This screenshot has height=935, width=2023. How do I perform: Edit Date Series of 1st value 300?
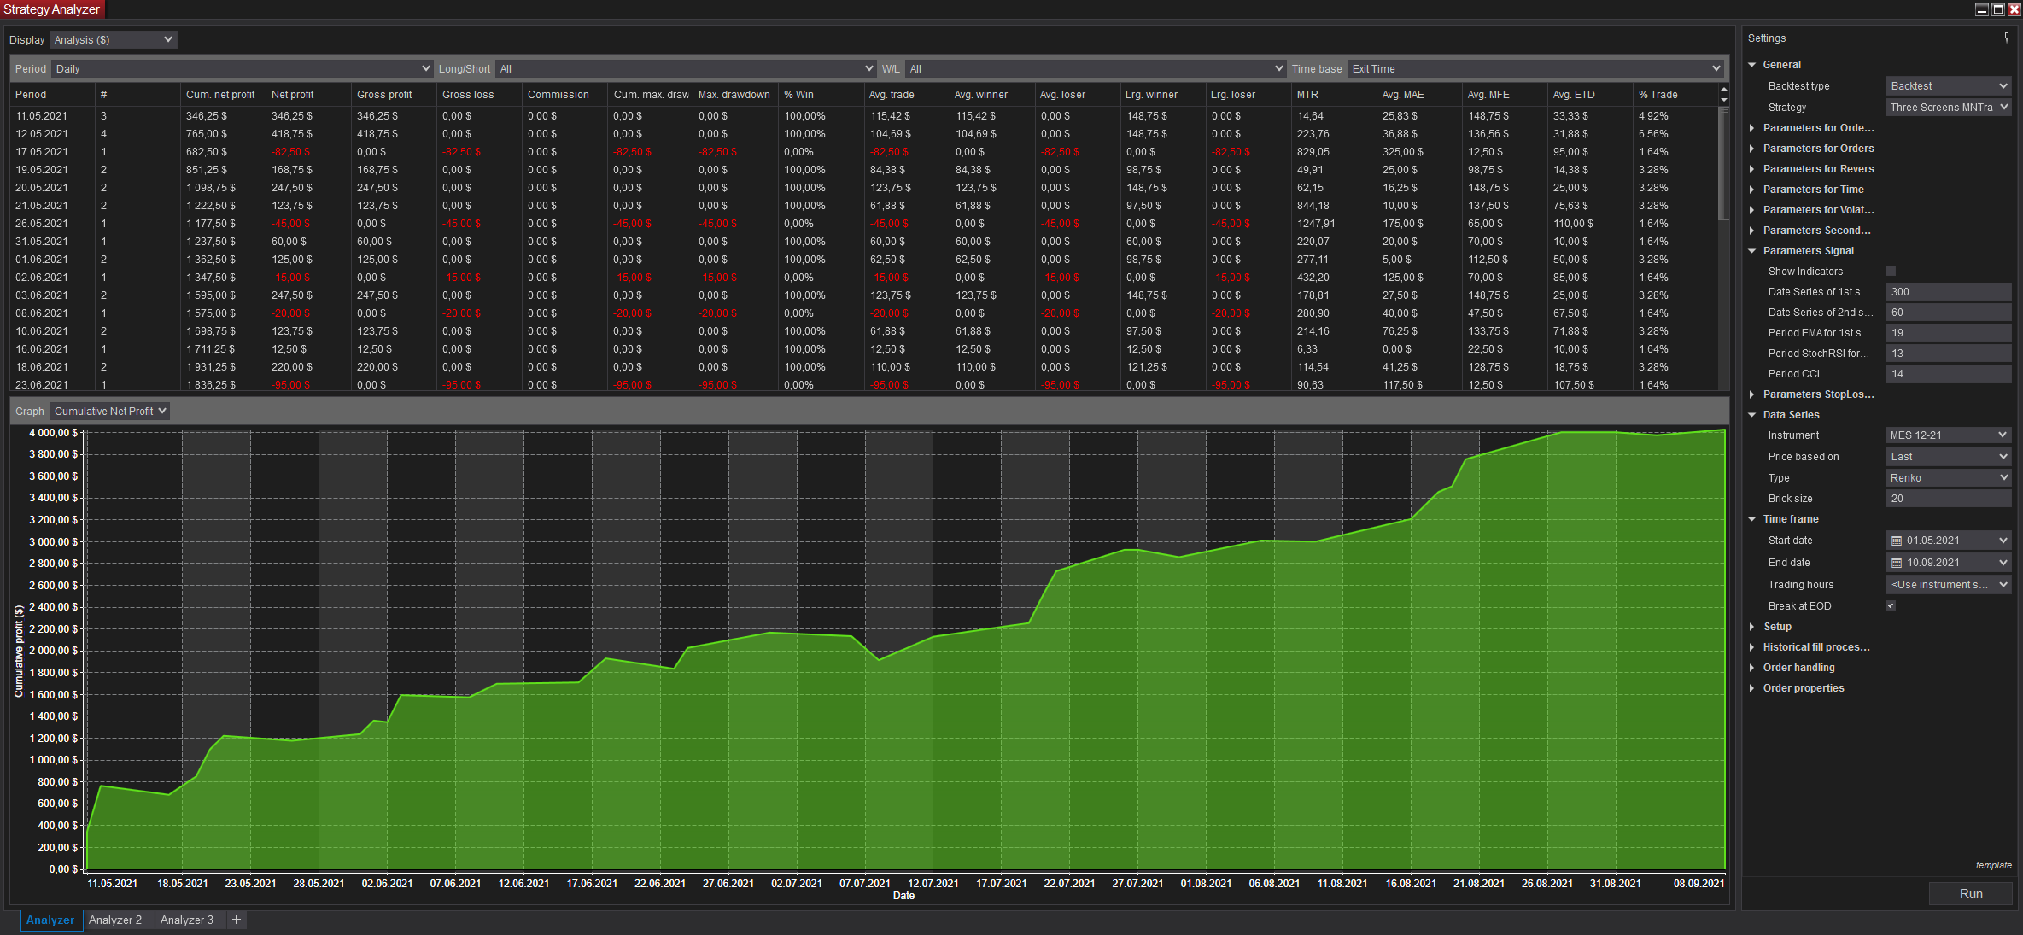tap(1948, 291)
